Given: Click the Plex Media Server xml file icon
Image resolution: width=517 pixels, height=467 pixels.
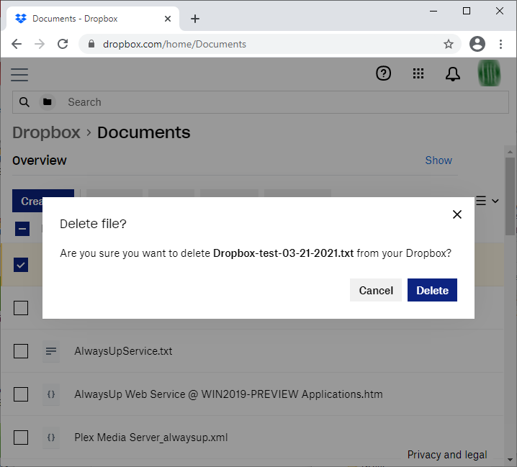Looking at the screenshot, I should (51, 437).
